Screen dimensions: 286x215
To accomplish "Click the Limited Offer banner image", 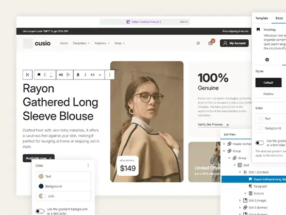I will [204, 162].
